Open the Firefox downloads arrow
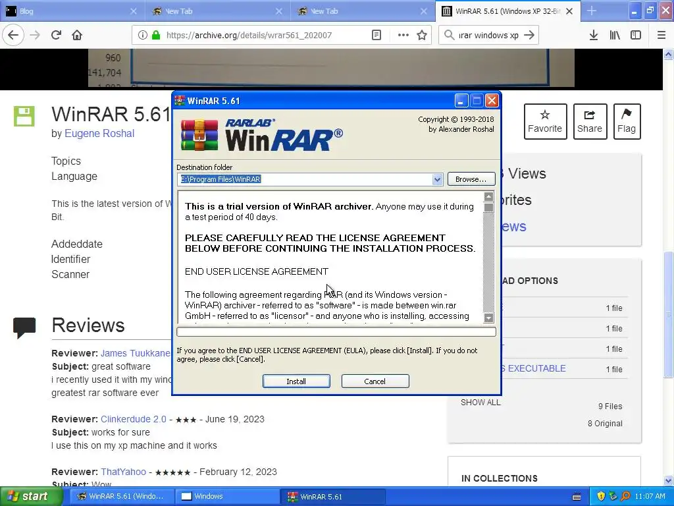This screenshot has width=674, height=506. click(594, 35)
